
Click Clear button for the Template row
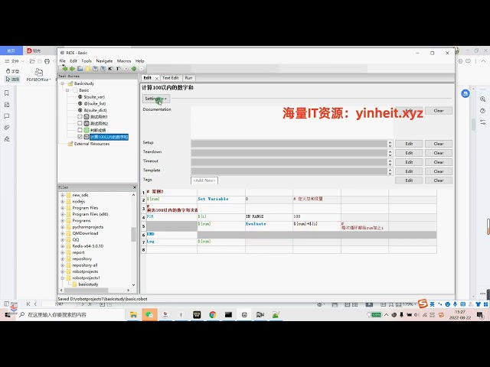(439, 171)
